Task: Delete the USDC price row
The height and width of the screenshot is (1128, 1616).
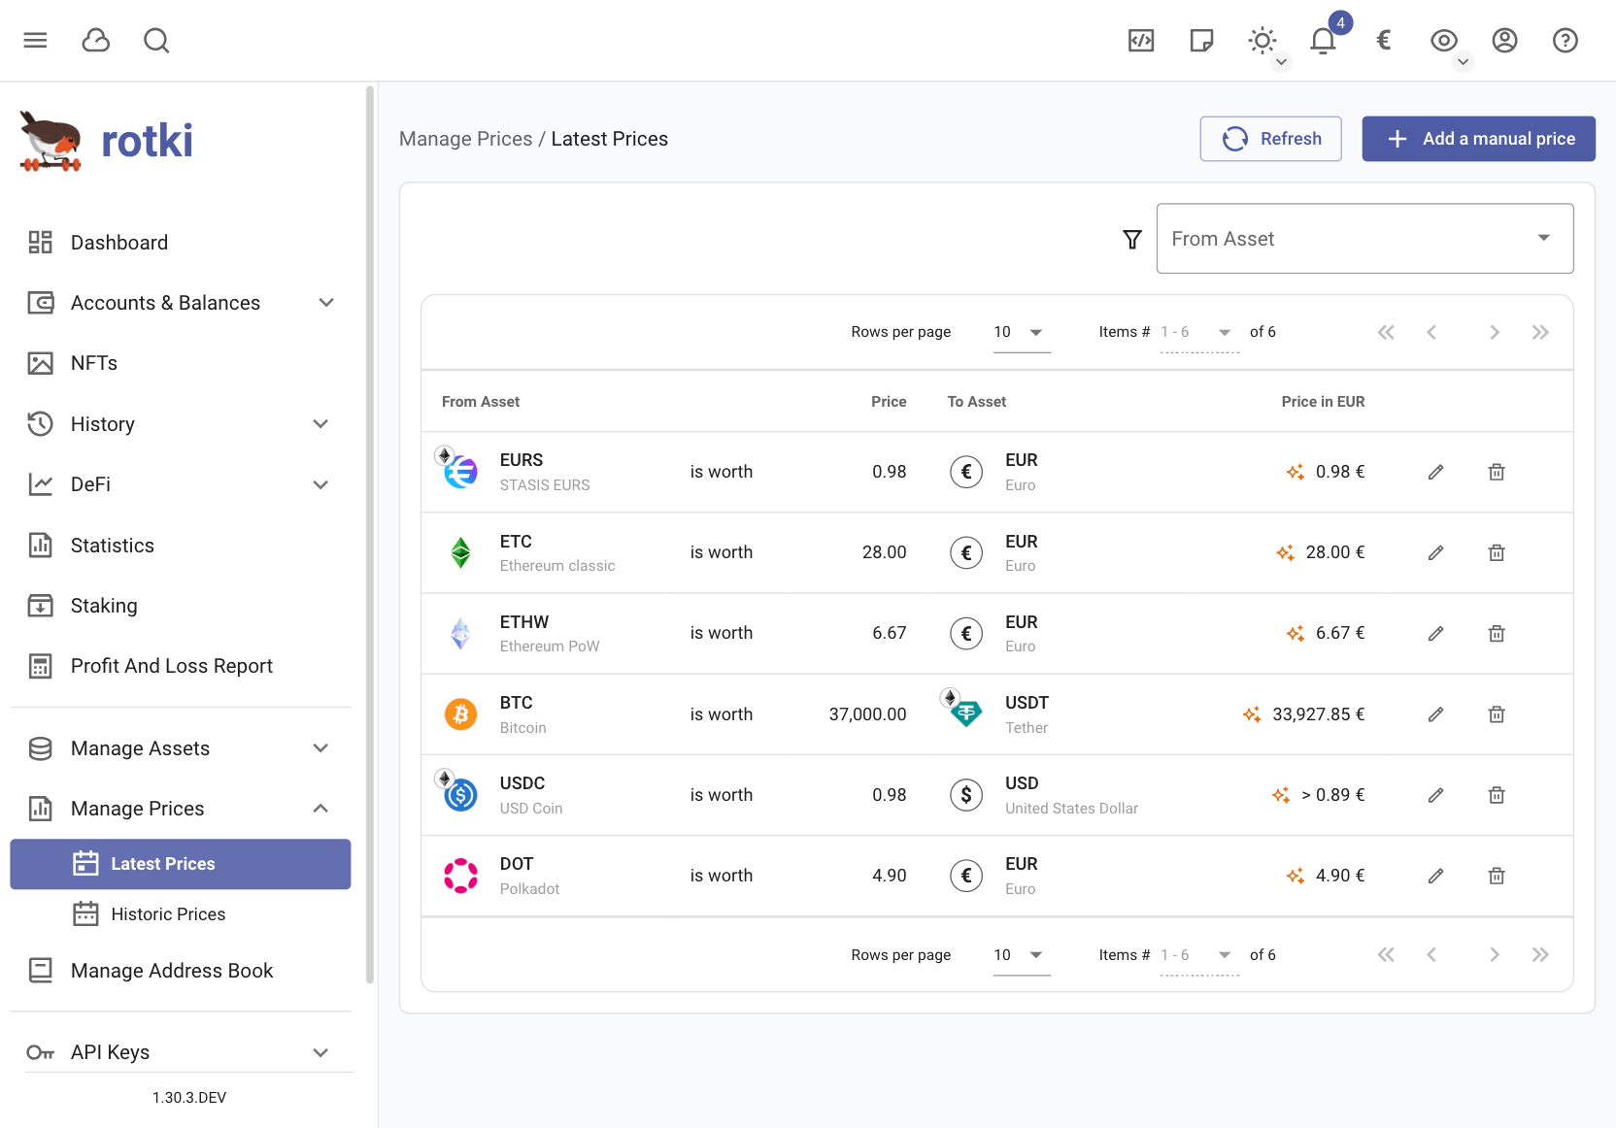Action: point(1497,795)
